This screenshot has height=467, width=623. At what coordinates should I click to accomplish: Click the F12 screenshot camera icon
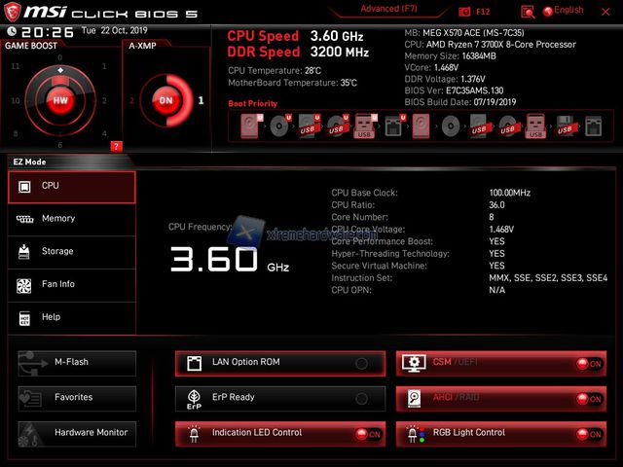[464, 11]
